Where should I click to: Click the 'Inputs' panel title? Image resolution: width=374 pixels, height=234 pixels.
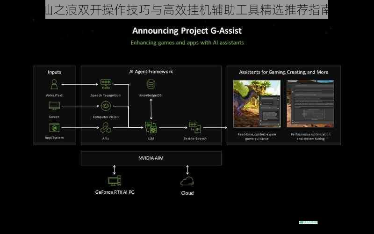[54, 72]
